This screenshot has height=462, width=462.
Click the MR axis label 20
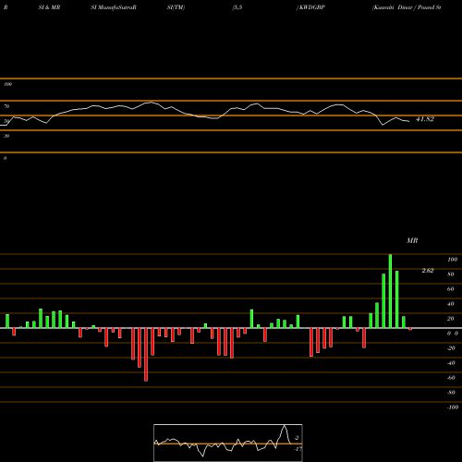coord(450,319)
